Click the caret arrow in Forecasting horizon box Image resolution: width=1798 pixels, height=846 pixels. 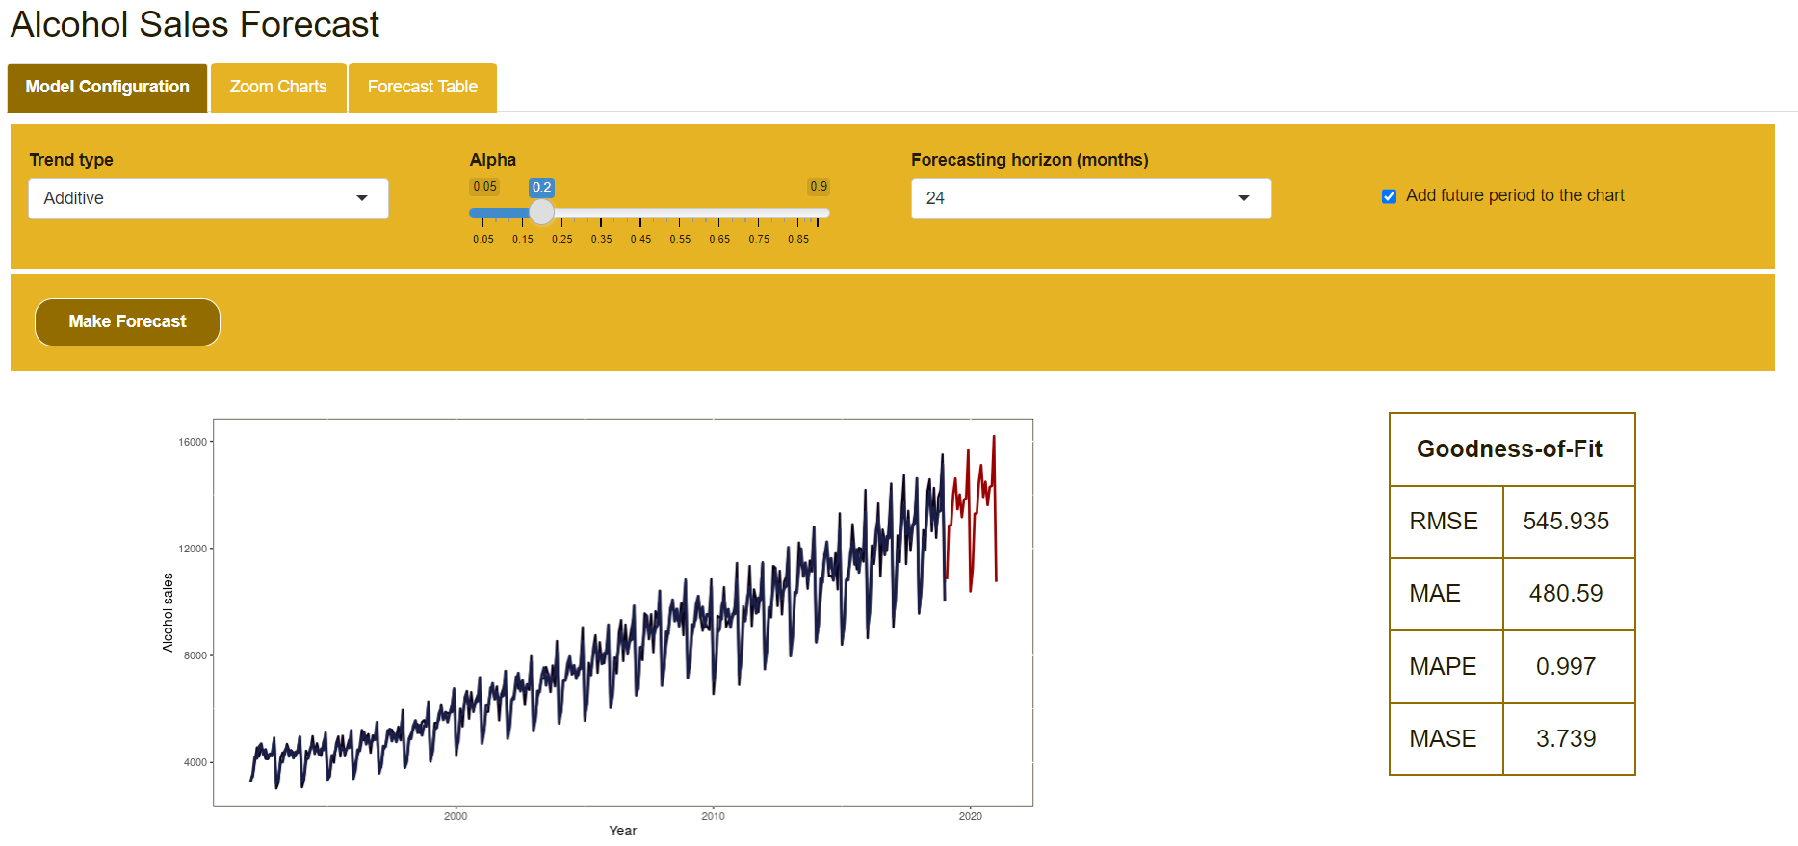(x=1244, y=198)
